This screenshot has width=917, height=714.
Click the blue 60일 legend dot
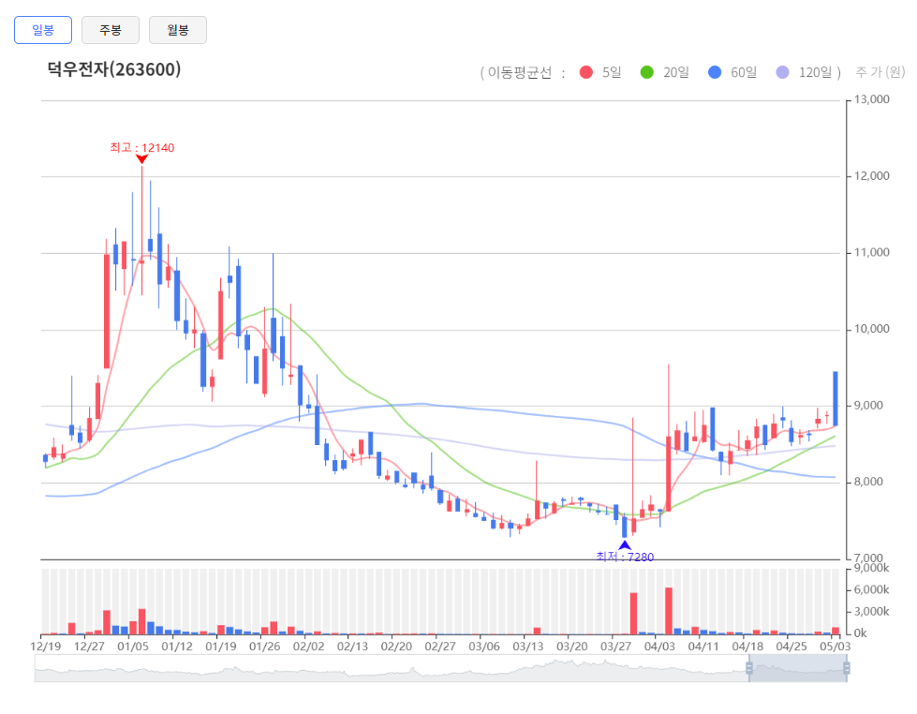tap(715, 72)
